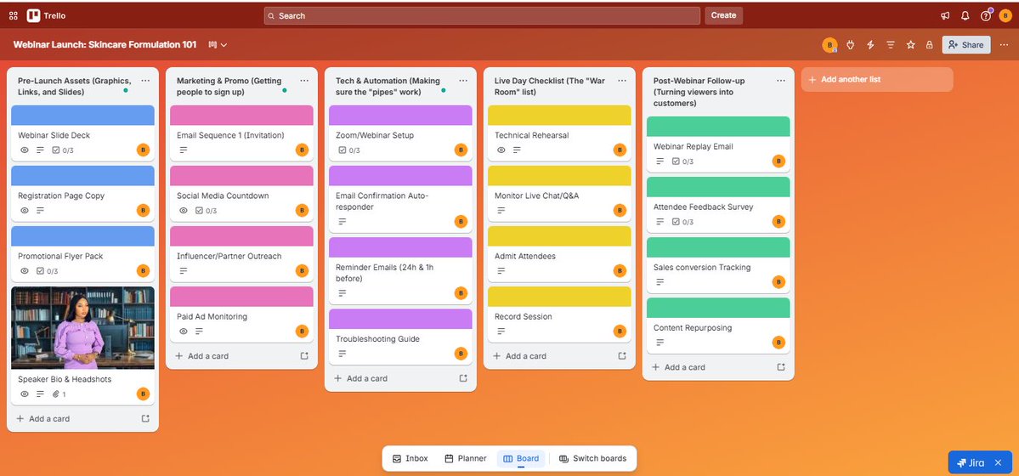
Task: Click description icon on Email Sequence 1 card
Action: 184,150
